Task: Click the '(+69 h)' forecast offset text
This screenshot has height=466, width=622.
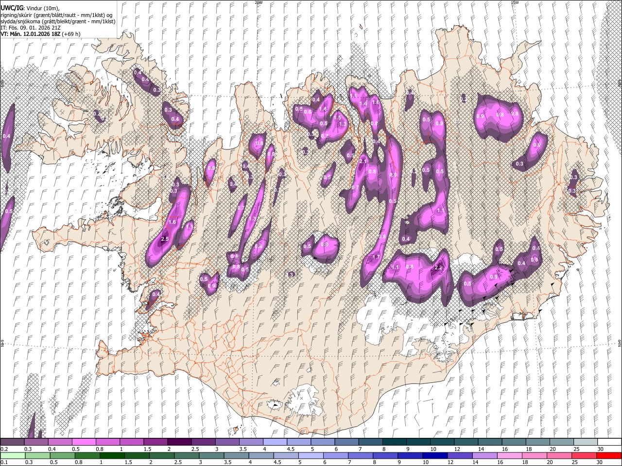Action: pyautogui.click(x=70, y=34)
